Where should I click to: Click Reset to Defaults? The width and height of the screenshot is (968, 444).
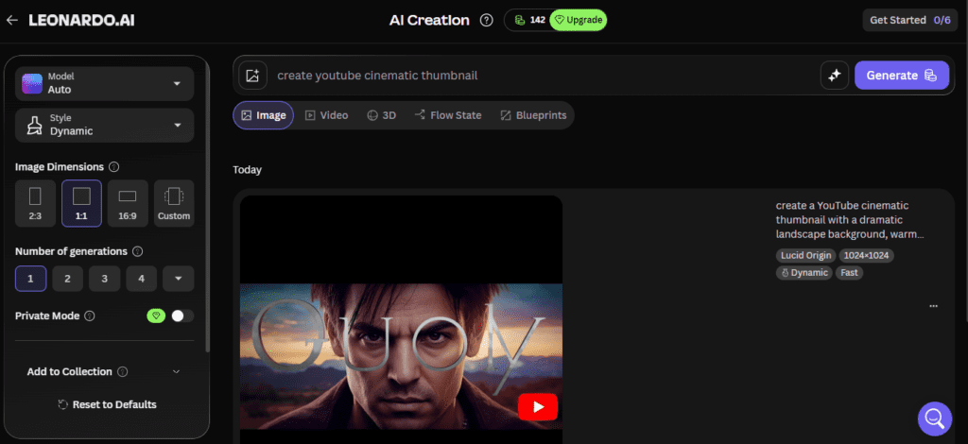[108, 404]
